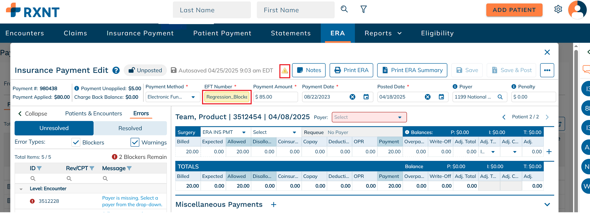Open the Reports menu
Image resolution: width=590 pixels, height=213 pixels.
383,33
